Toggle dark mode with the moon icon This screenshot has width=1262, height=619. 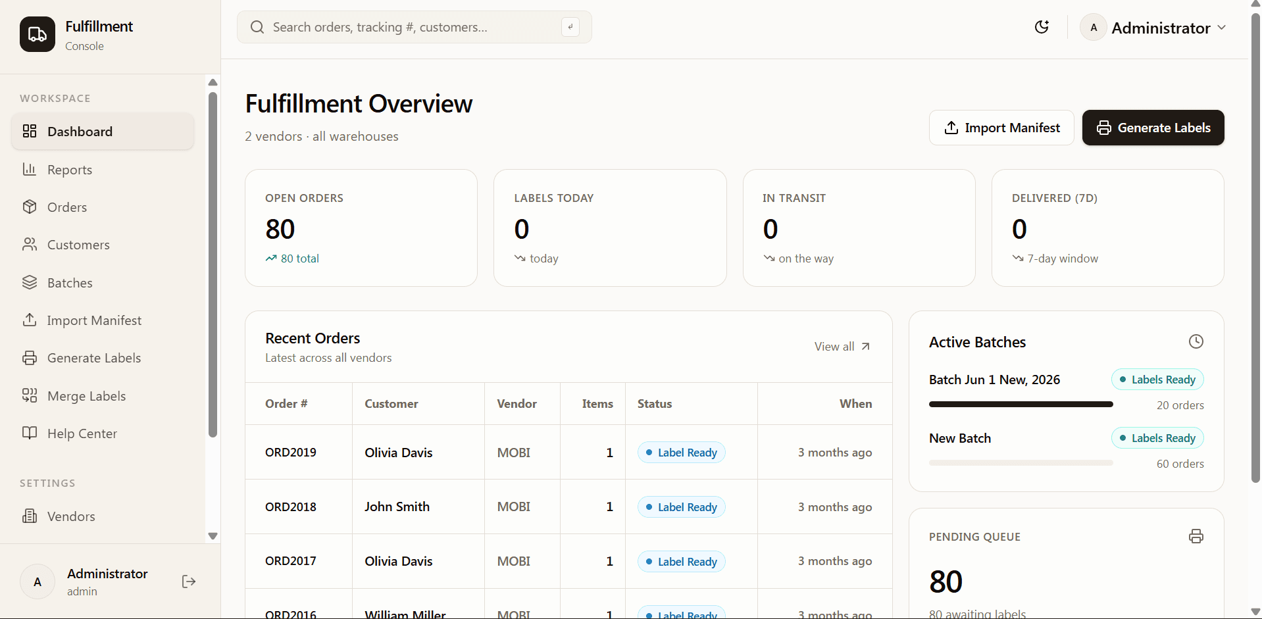click(x=1042, y=27)
